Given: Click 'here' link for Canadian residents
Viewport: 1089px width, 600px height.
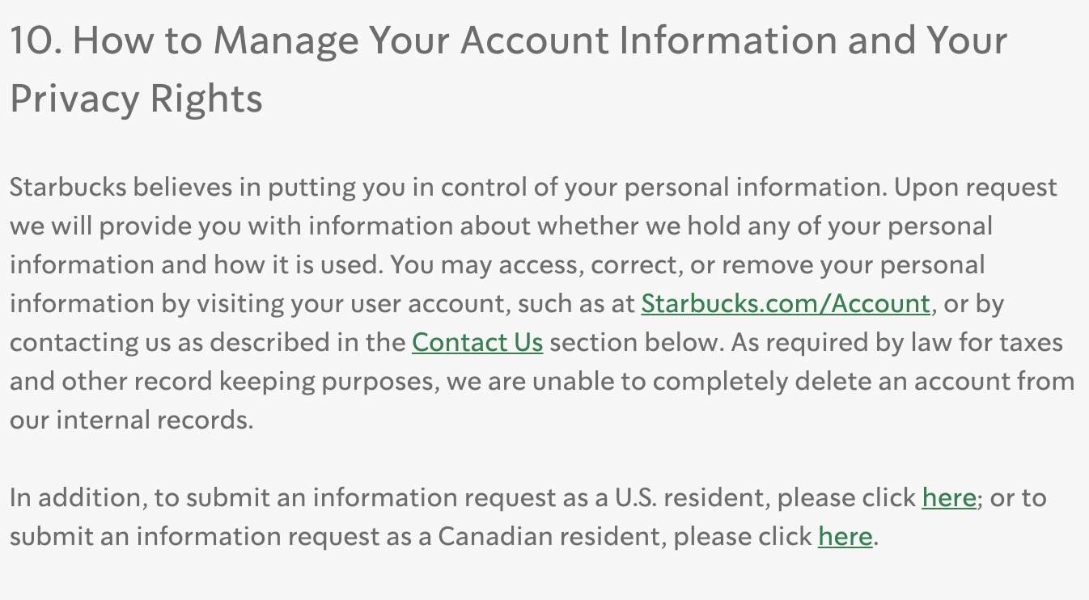Looking at the screenshot, I should [x=845, y=536].
